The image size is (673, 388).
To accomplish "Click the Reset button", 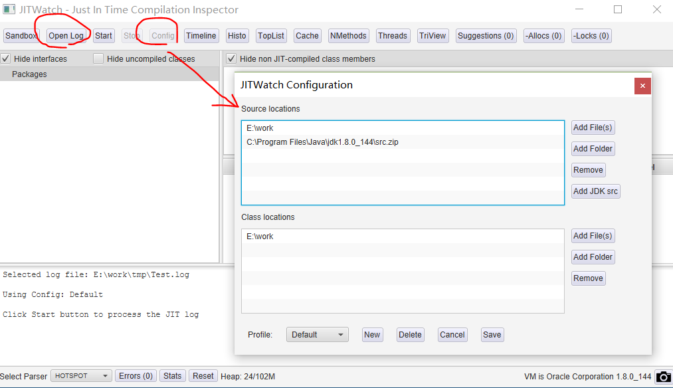I will tap(203, 376).
